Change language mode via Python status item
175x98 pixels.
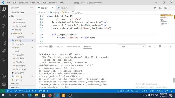(160, 91)
